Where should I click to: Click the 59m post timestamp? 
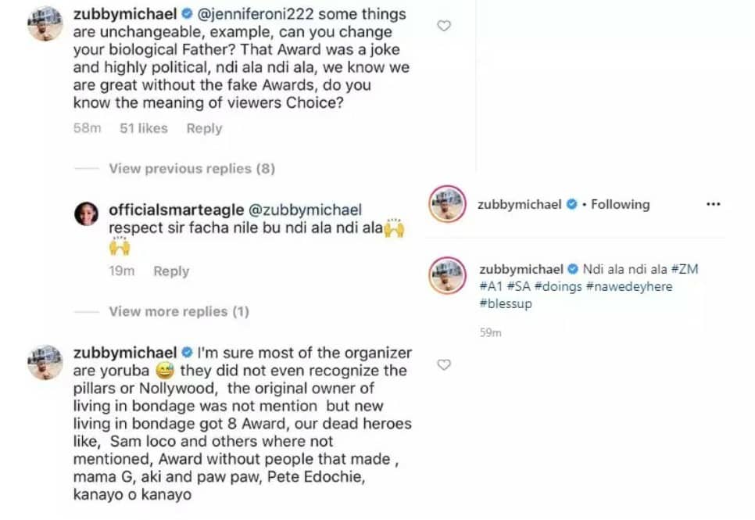[490, 332]
